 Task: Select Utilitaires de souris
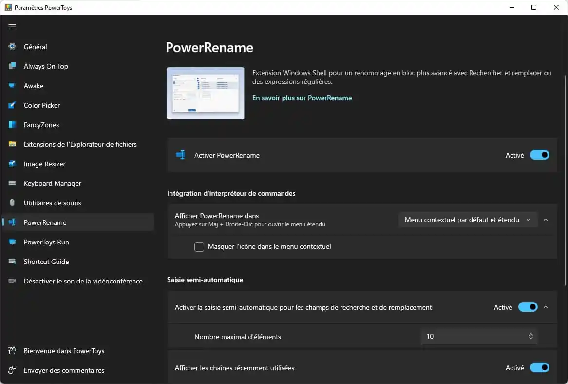pos(78,202)
